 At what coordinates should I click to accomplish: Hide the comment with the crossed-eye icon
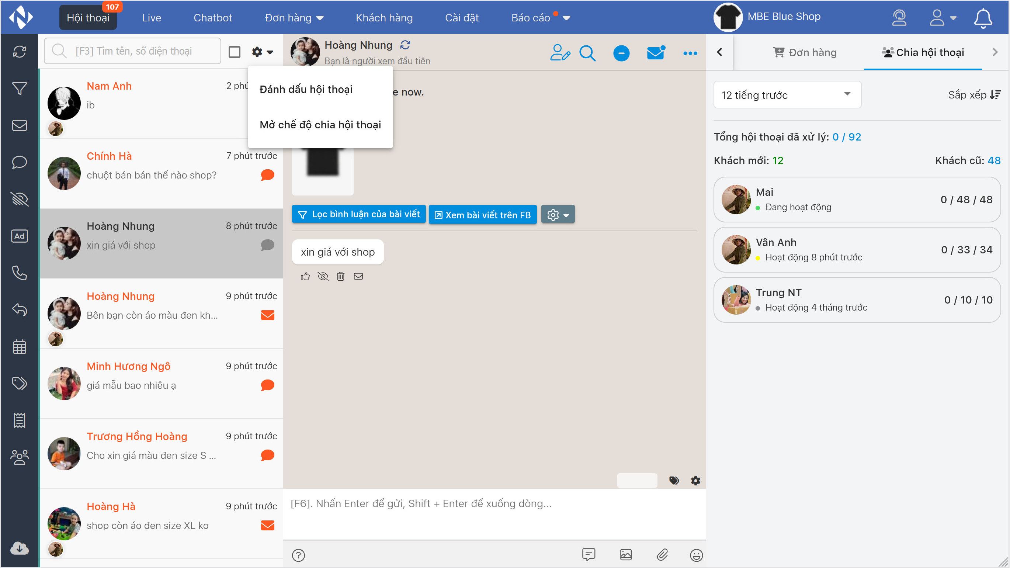pyautogui.click(x=323, y=277)
